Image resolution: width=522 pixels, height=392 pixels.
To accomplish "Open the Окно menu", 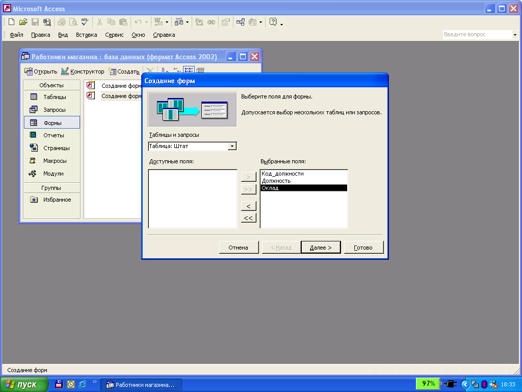I will click(138, 35).
